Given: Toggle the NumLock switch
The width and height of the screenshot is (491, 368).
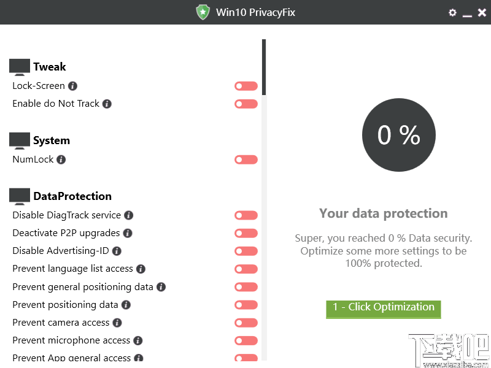Looking at the screenshot, I should click(245, 159).
